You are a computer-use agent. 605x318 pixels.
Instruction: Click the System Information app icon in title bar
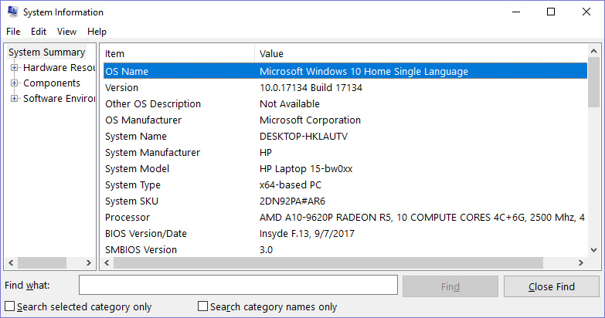(x=12, y=12)
